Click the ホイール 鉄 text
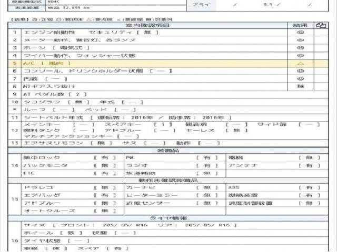Viewport: 337px width, 252px height. coord(53,233)
